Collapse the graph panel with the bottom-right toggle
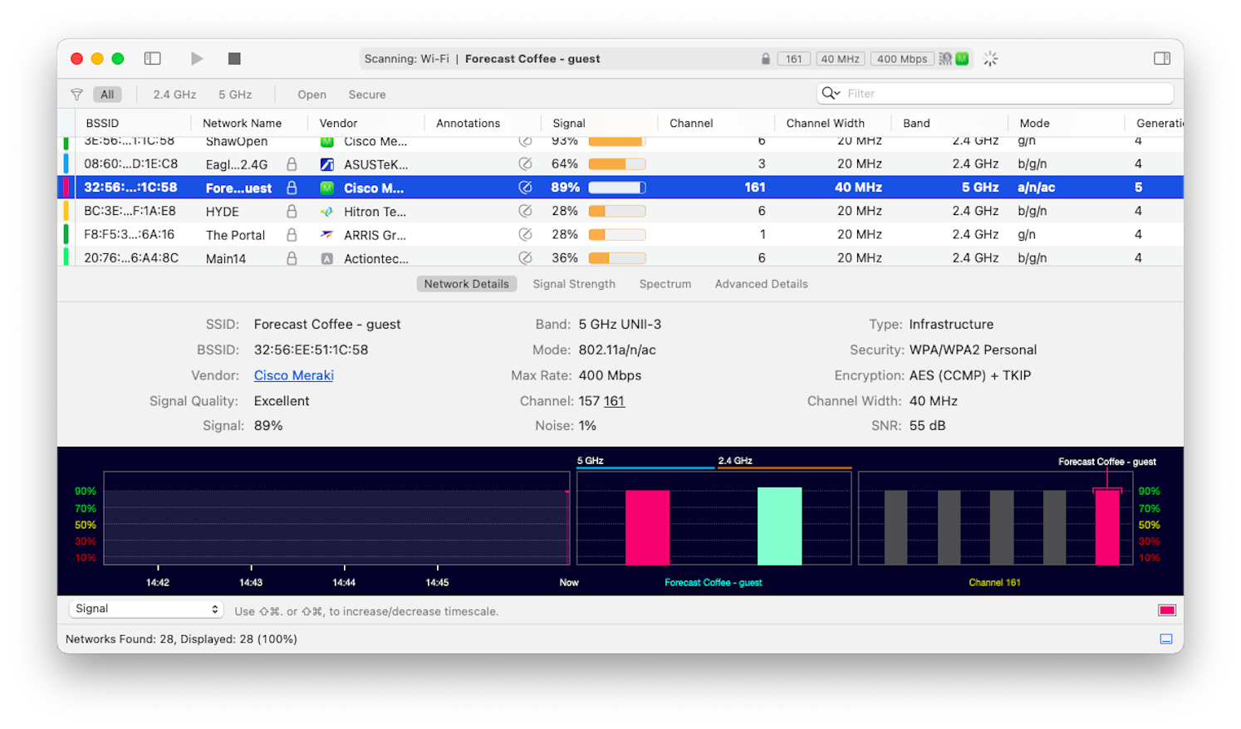The image size is (1241, 729). coord(1165,638)
